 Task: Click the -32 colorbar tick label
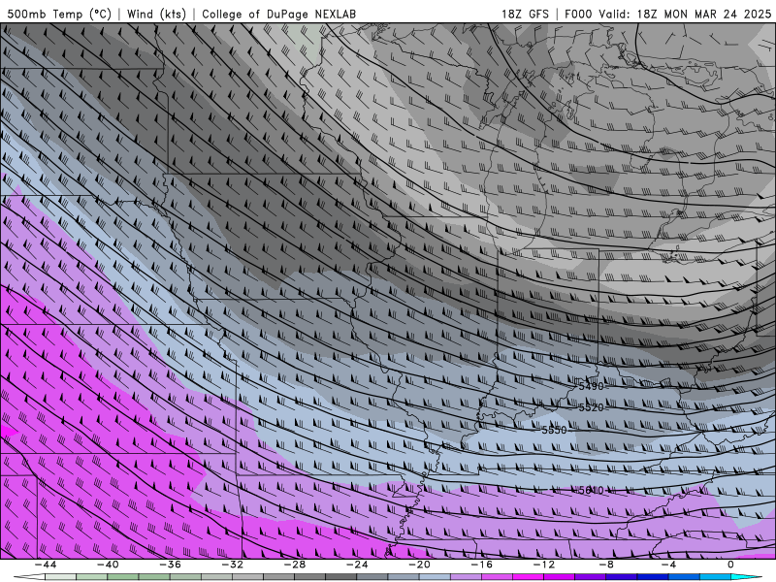(x=232, y=565)
